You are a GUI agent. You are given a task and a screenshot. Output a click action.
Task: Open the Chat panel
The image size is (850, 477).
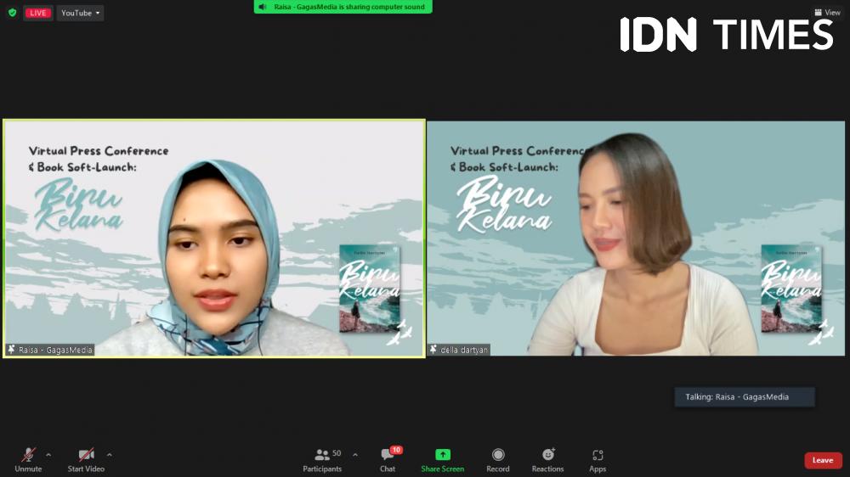tap(388, 460)
